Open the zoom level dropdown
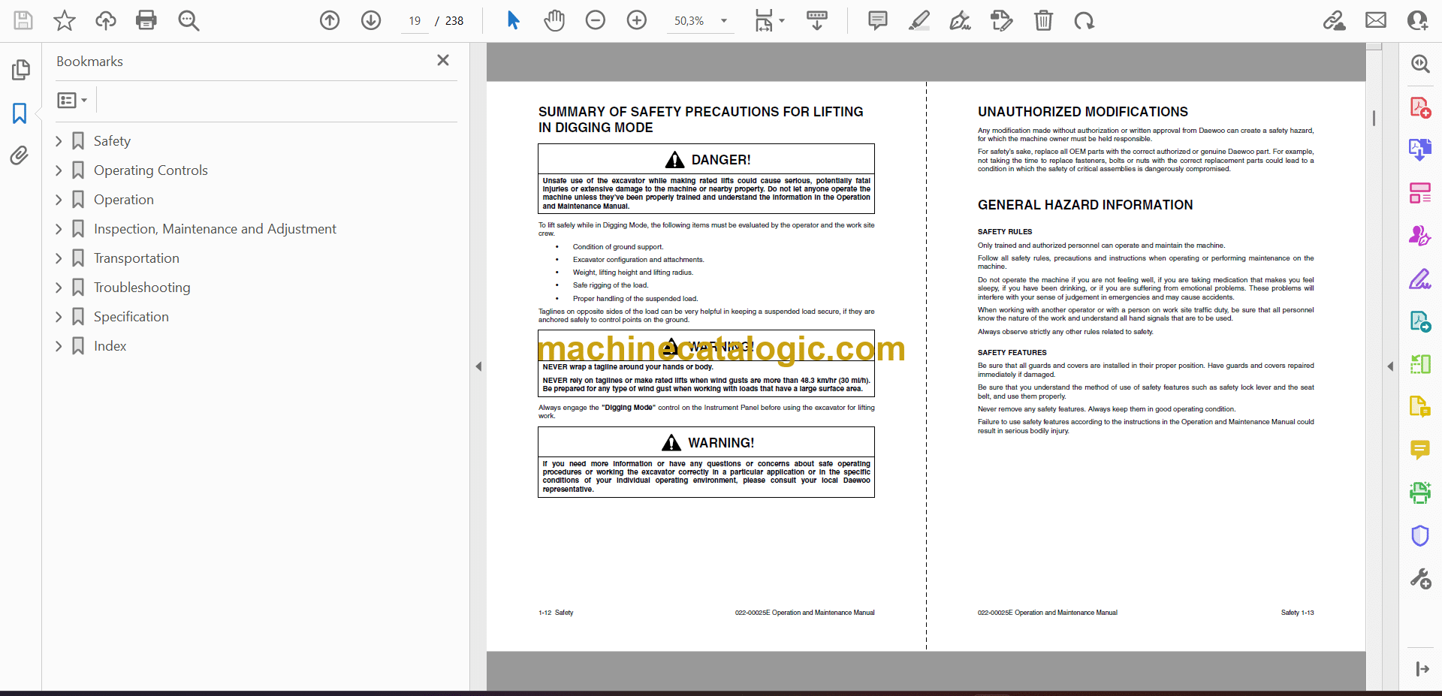The width and height of the screenshot is (1442, 696). pos(724,21)
